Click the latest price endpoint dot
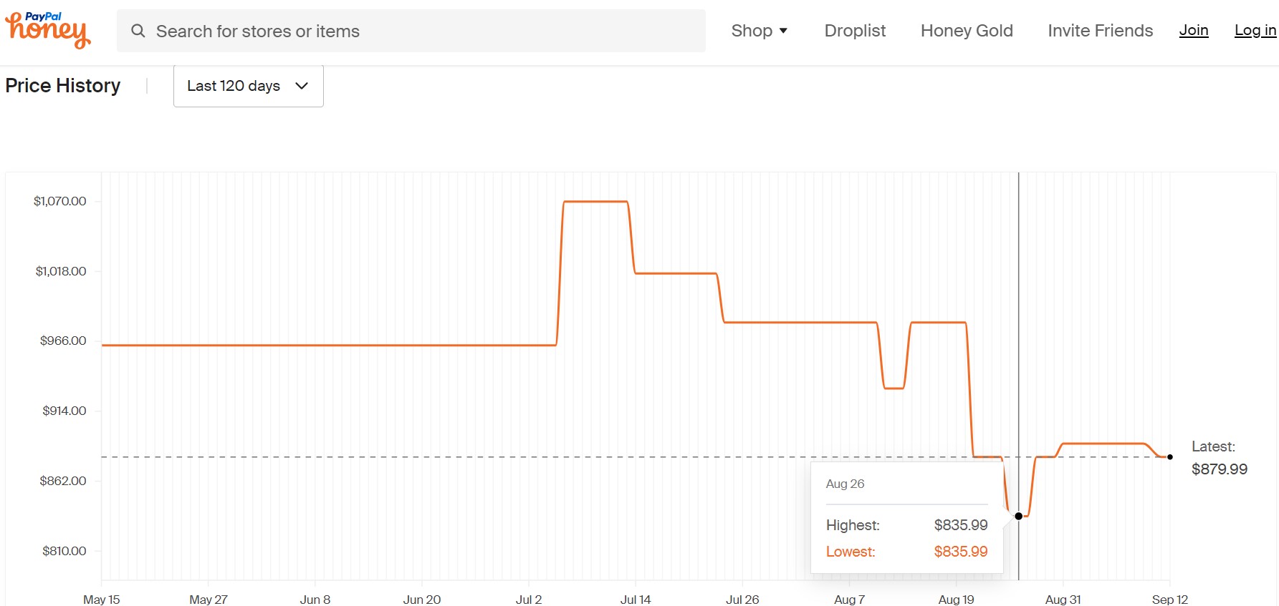This screenshot has height=606, width=1279. pos(1170,457)
